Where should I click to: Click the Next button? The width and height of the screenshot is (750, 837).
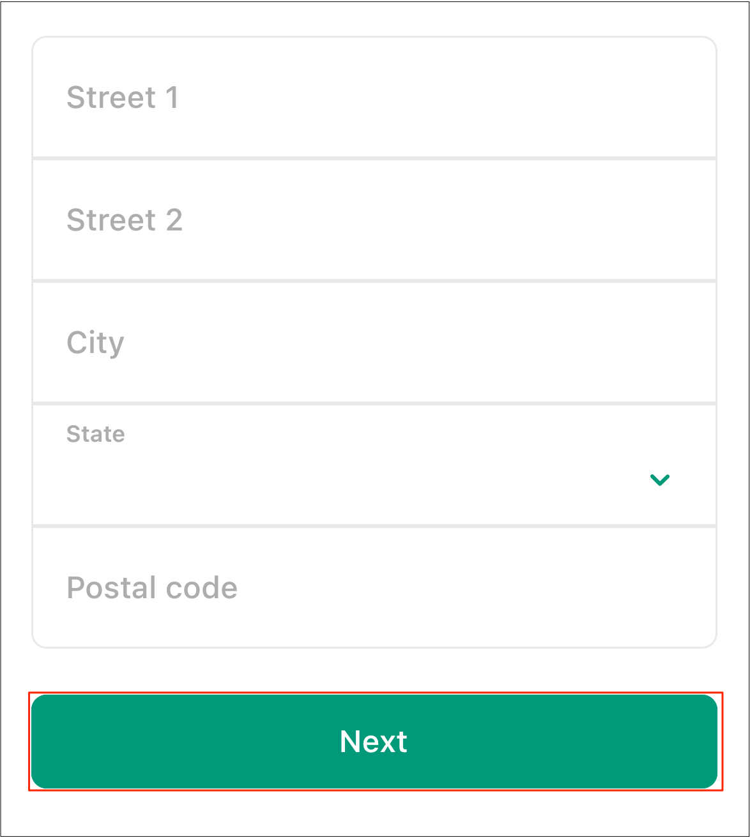[374, 742]
